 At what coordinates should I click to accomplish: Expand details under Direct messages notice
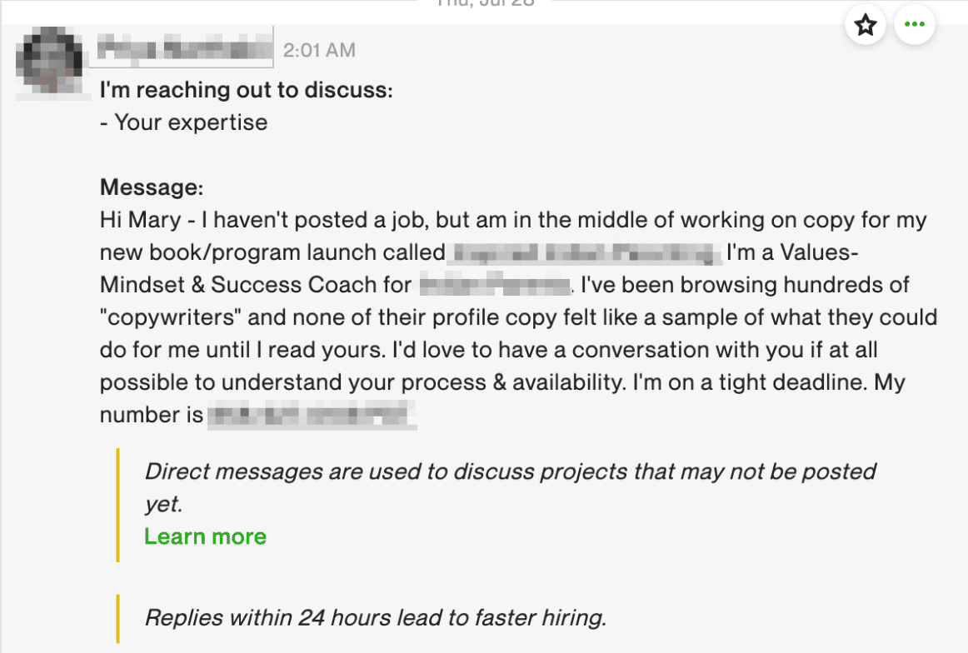pos(205,536)
